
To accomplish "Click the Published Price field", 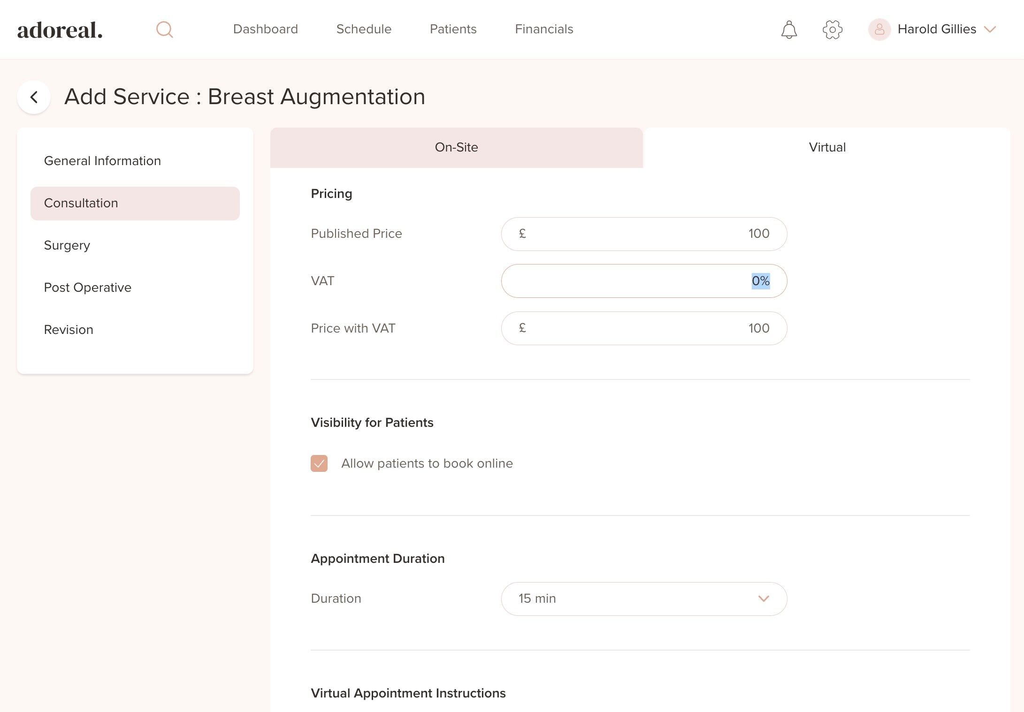I will click(x=644, y=234).
